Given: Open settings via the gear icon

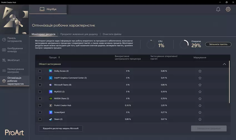Looking at the screenshot, I should [x=228, y=9].
